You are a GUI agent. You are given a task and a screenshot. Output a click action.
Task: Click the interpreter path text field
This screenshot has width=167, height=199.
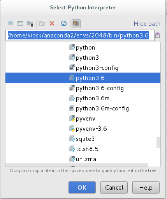point(80,36)
